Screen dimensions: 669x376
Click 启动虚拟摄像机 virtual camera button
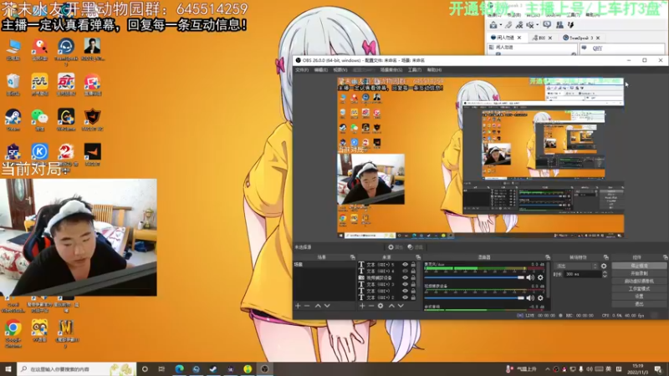(x=639, y=281)
